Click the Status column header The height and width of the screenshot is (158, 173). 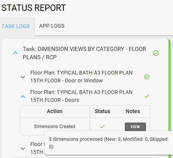(102, 111)
